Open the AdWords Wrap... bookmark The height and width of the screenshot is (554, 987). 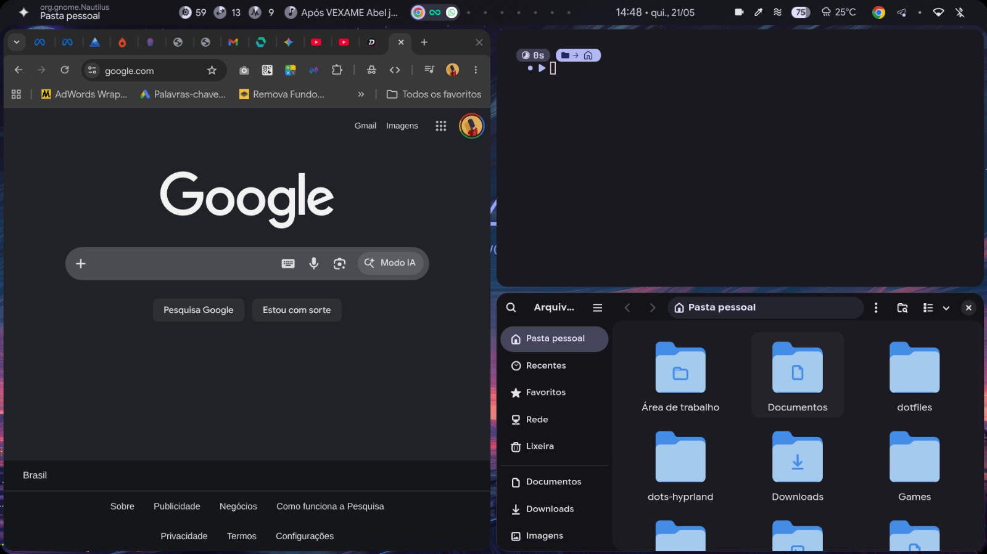pos(84,94)
